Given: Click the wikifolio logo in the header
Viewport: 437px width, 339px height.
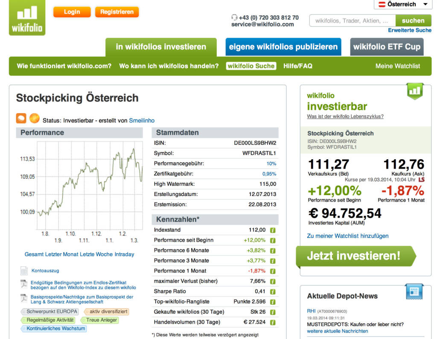Looking at the screenshot, I should [27, 18].
